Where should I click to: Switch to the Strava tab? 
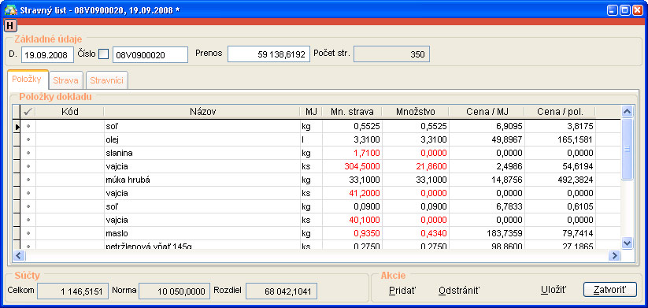pyautogui.click(x=65, y=80)
